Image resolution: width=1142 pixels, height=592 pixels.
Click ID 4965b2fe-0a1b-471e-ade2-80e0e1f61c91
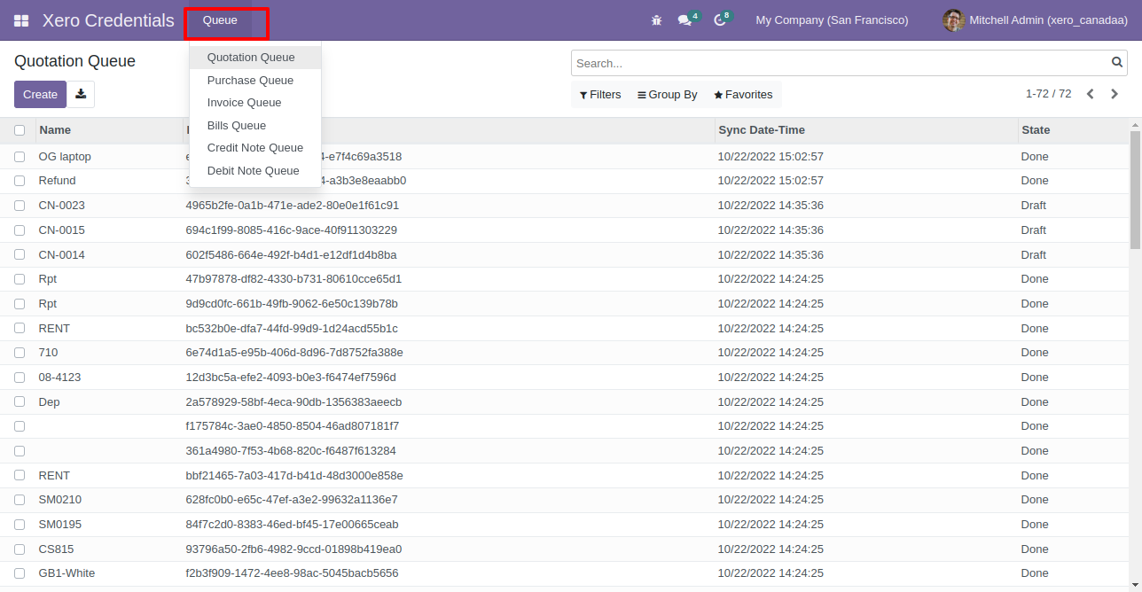tap(293, 206)
